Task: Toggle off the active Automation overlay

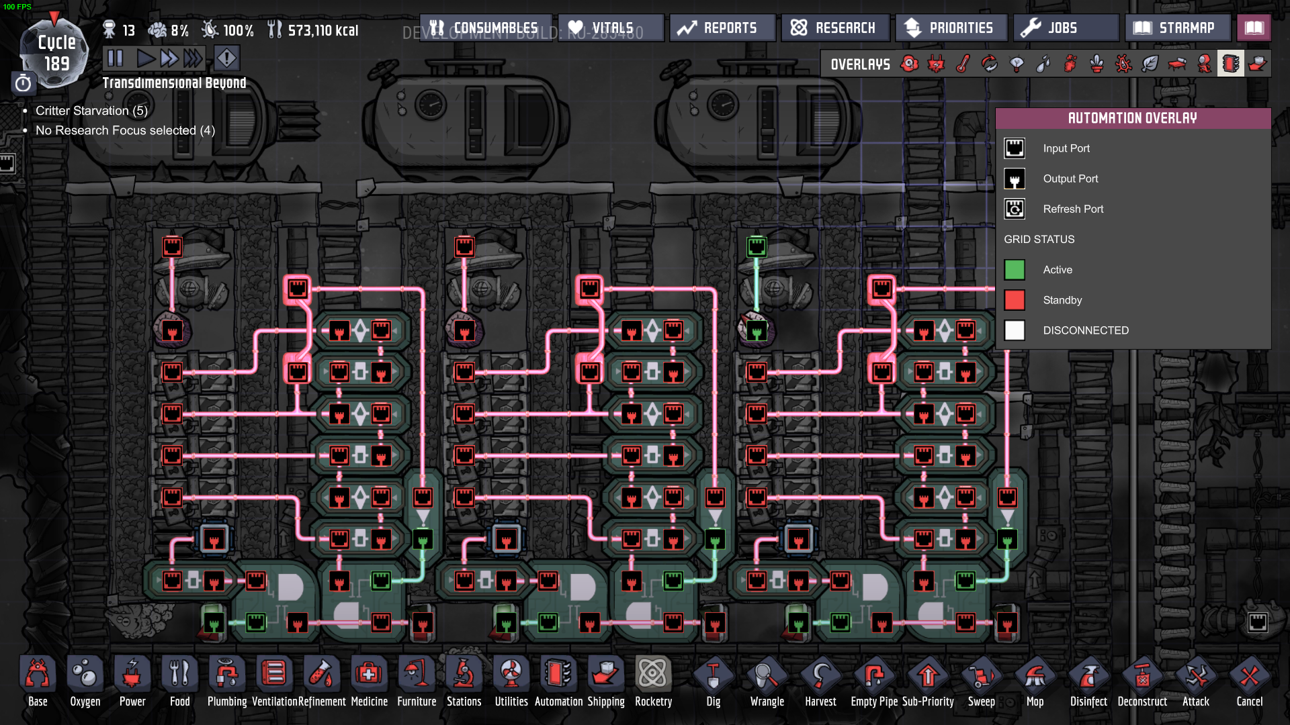Action: [x=1231, y=64]
